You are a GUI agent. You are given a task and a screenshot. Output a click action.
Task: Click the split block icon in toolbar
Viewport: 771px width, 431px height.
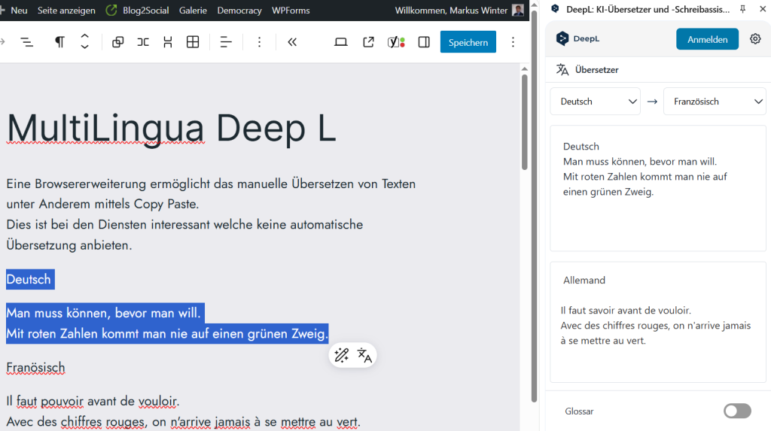click(168, 42)
